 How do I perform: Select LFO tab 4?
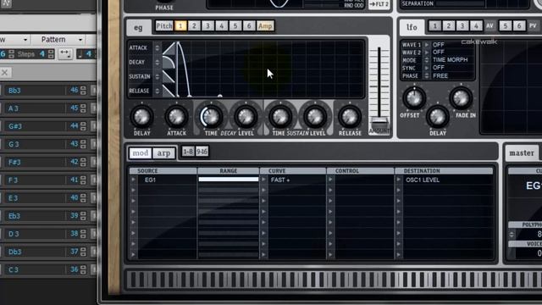[x=476, y=26]
